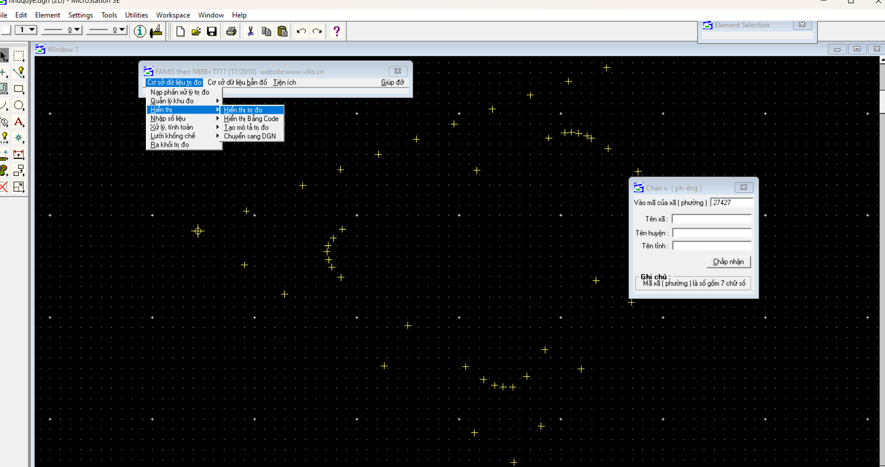Click the Analyze Element info icon
Viewport: 885px width, 467px height.
click(x=139, y=31)
